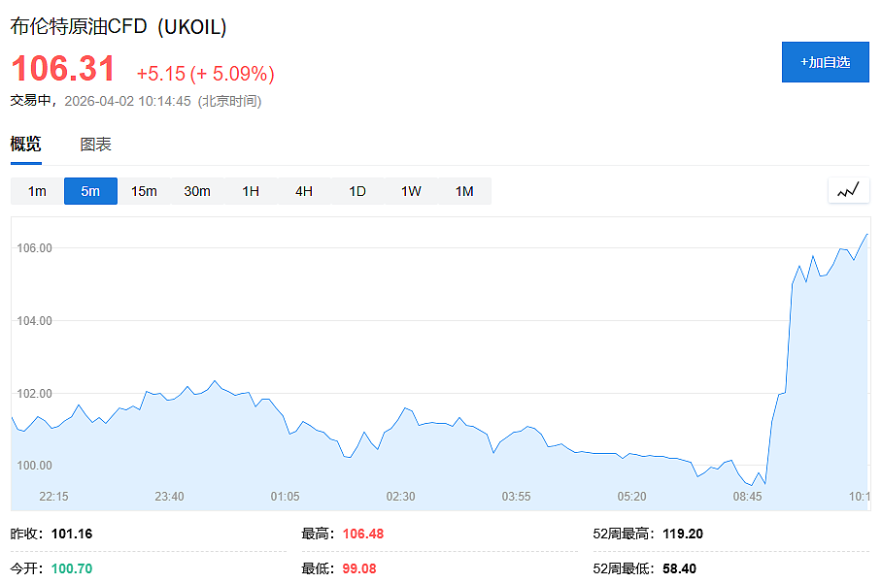The width and height of the screenshot is (882, 583).
Task: Select the 1D timeframe
Action: pyautogui.click(x=357, y=191)
